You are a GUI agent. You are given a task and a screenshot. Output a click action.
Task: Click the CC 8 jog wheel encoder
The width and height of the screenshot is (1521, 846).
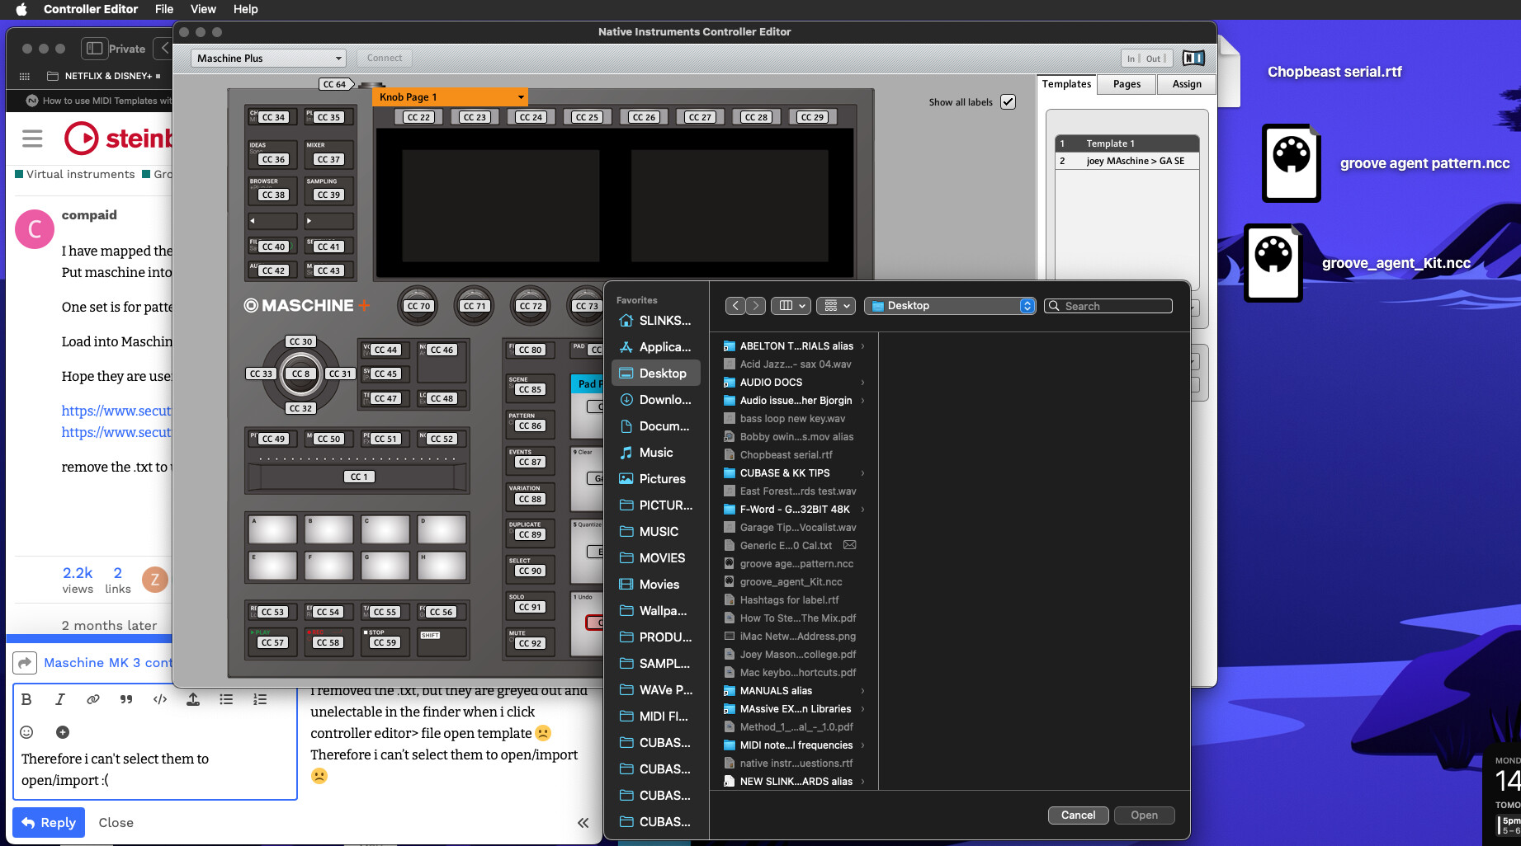(300, 374)
